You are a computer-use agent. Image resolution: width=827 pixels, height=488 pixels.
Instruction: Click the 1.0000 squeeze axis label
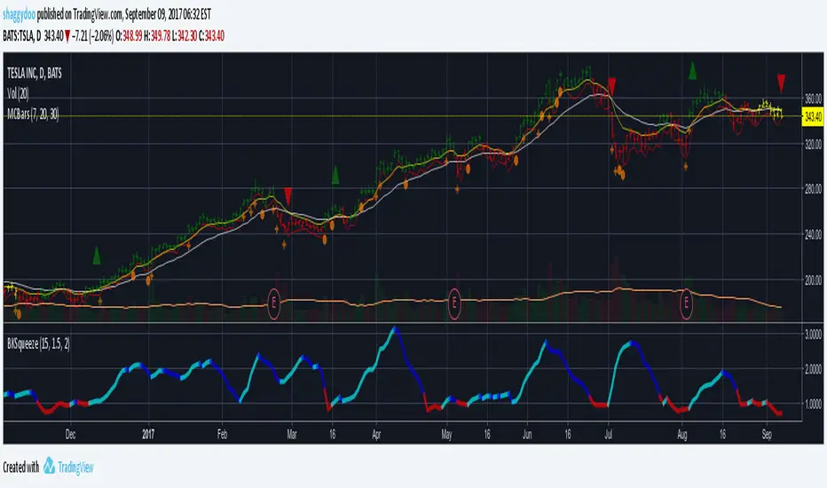[813, 404]
